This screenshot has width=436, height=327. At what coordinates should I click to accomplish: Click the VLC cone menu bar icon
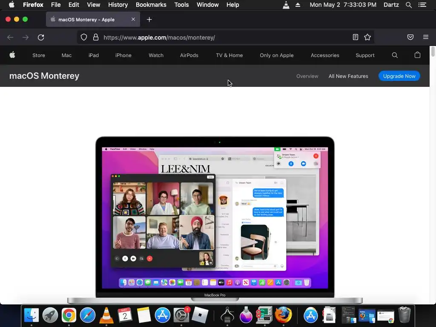[286, 5]
